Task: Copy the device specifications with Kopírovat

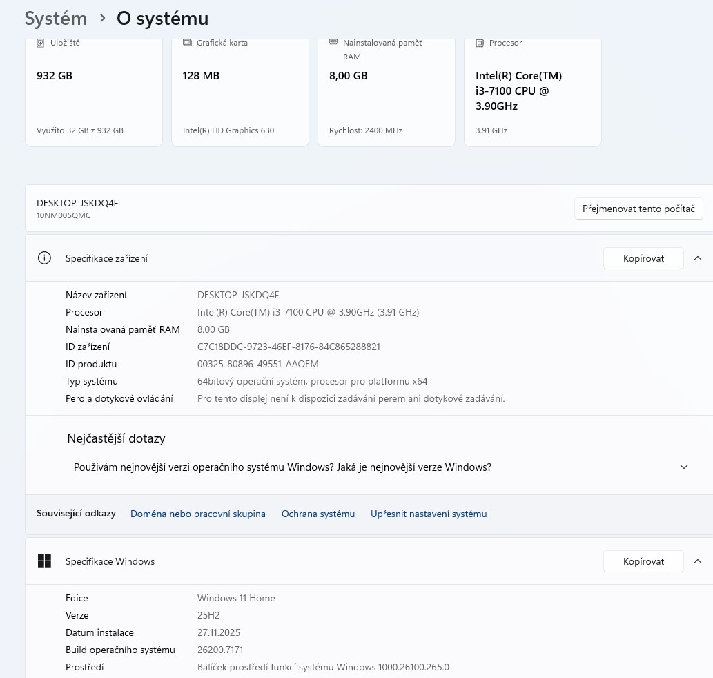Action: click(x=643, y=258)
